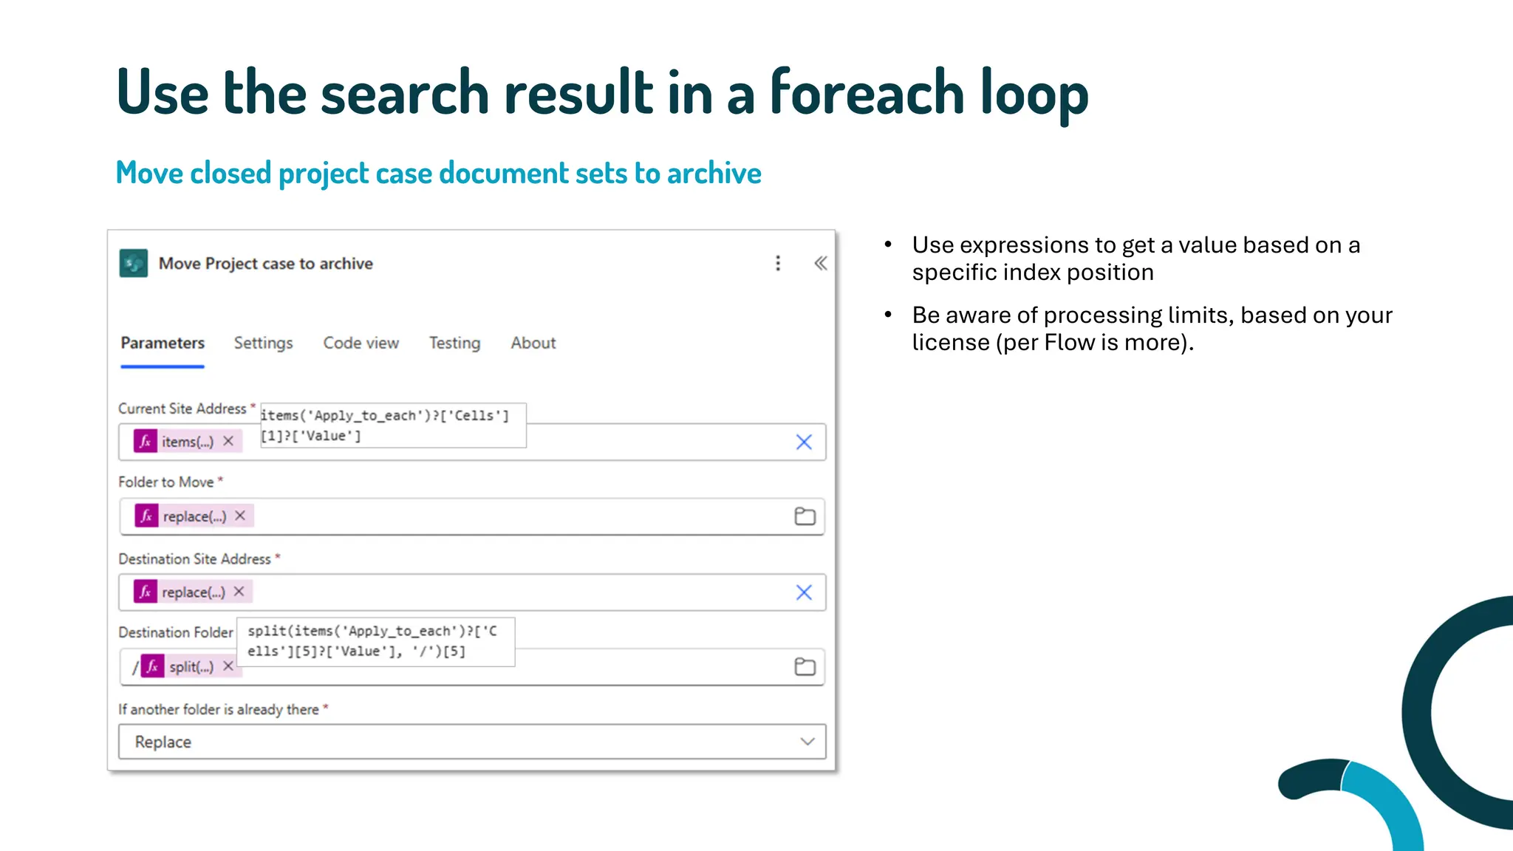Click inside the Destination Folder input field
Viewport: 1513px width, 851px height.
(472, 667)
